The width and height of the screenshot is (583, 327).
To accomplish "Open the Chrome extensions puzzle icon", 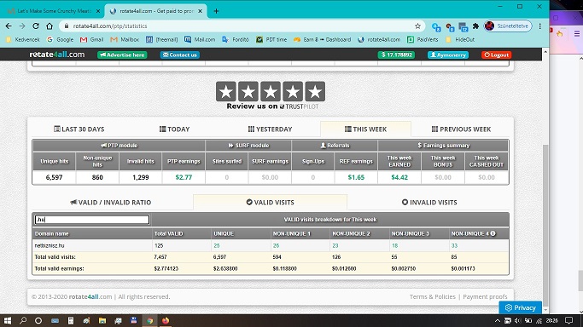I will (475, 26).
